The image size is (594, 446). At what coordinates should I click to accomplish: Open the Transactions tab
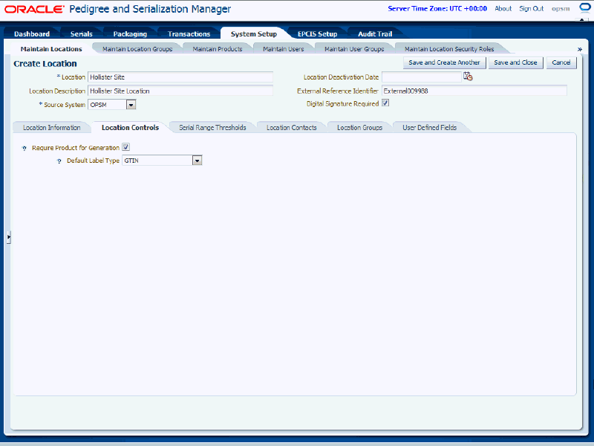tap(189, 33)
